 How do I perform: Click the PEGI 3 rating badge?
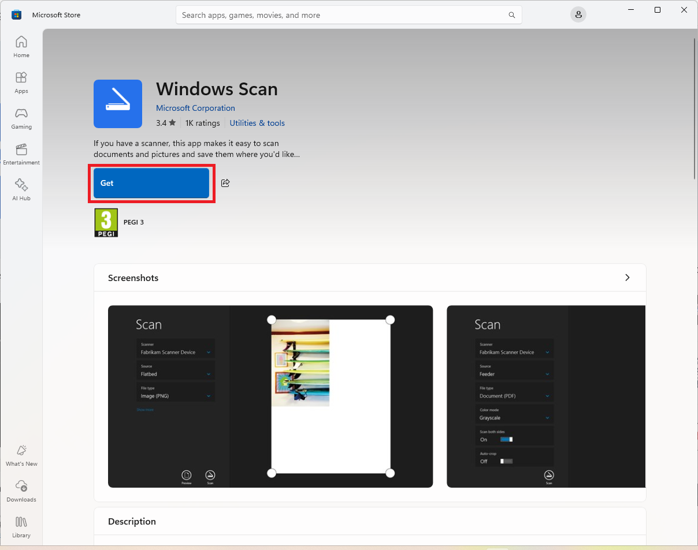click(106, 222)
